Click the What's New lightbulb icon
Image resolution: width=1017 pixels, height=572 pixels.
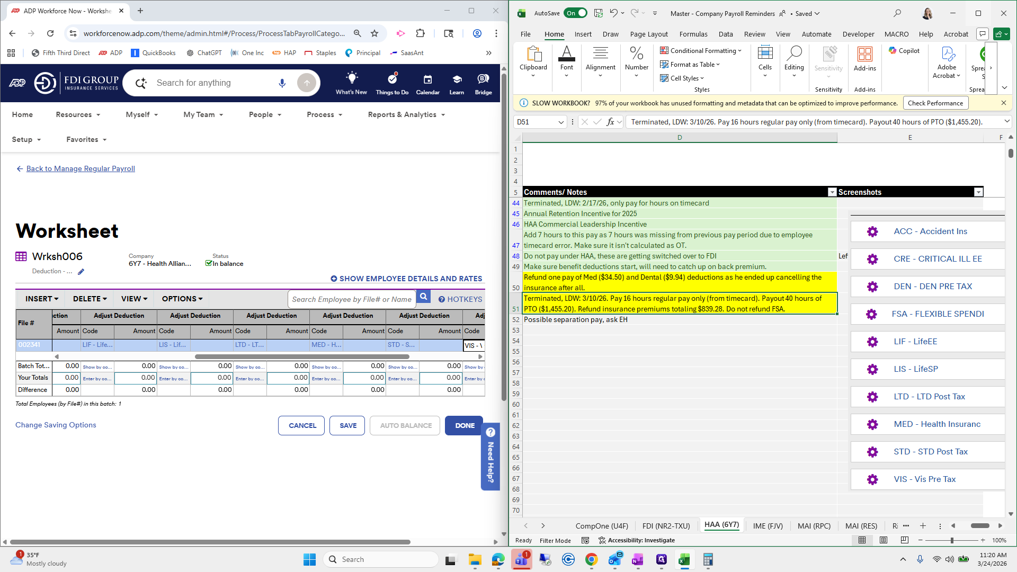(351, 78)
